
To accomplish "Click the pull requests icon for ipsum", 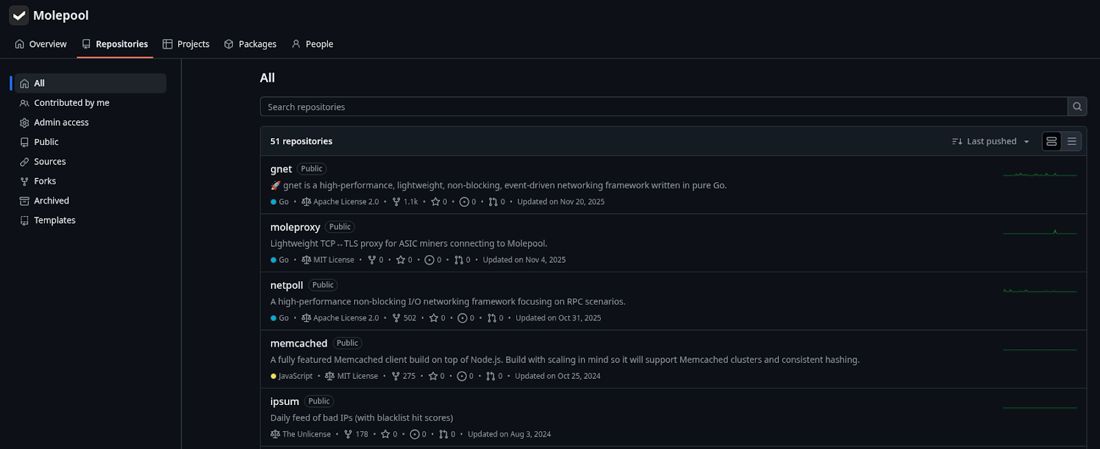I will click(443, 435).
